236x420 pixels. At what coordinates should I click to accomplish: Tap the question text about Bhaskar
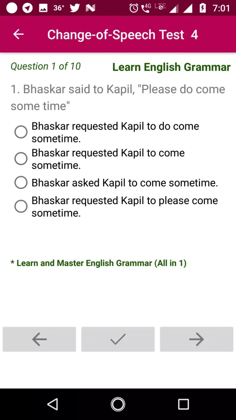[118, 97]
